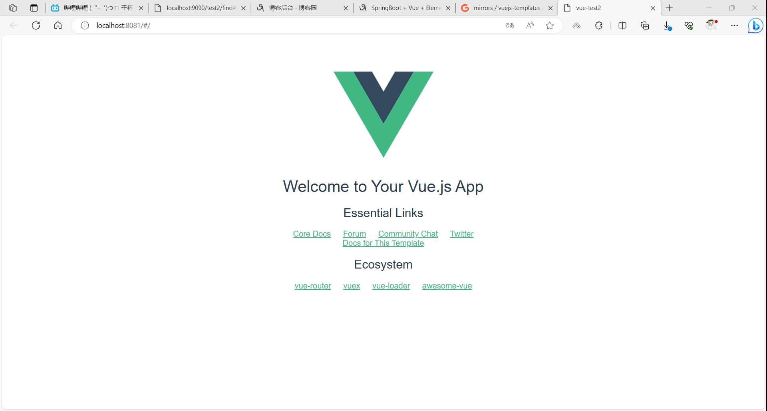Activate read aloud icon
This screenshot has width=767, height=411.
pyautogui.click(x=530, y=26)
